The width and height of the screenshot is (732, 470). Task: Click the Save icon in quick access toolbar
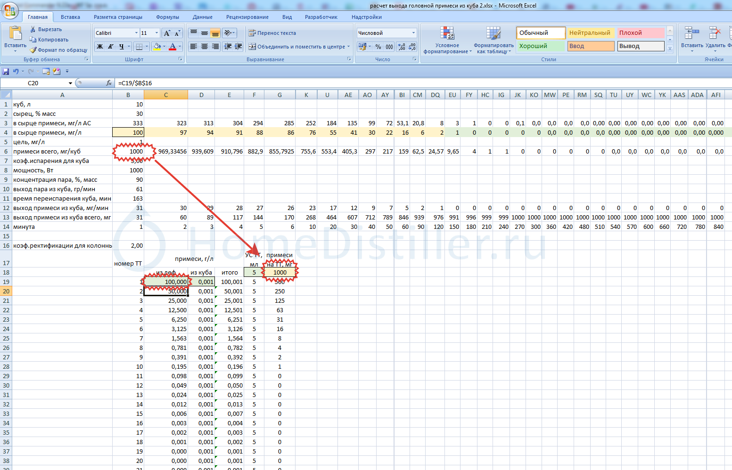point(6,72)
